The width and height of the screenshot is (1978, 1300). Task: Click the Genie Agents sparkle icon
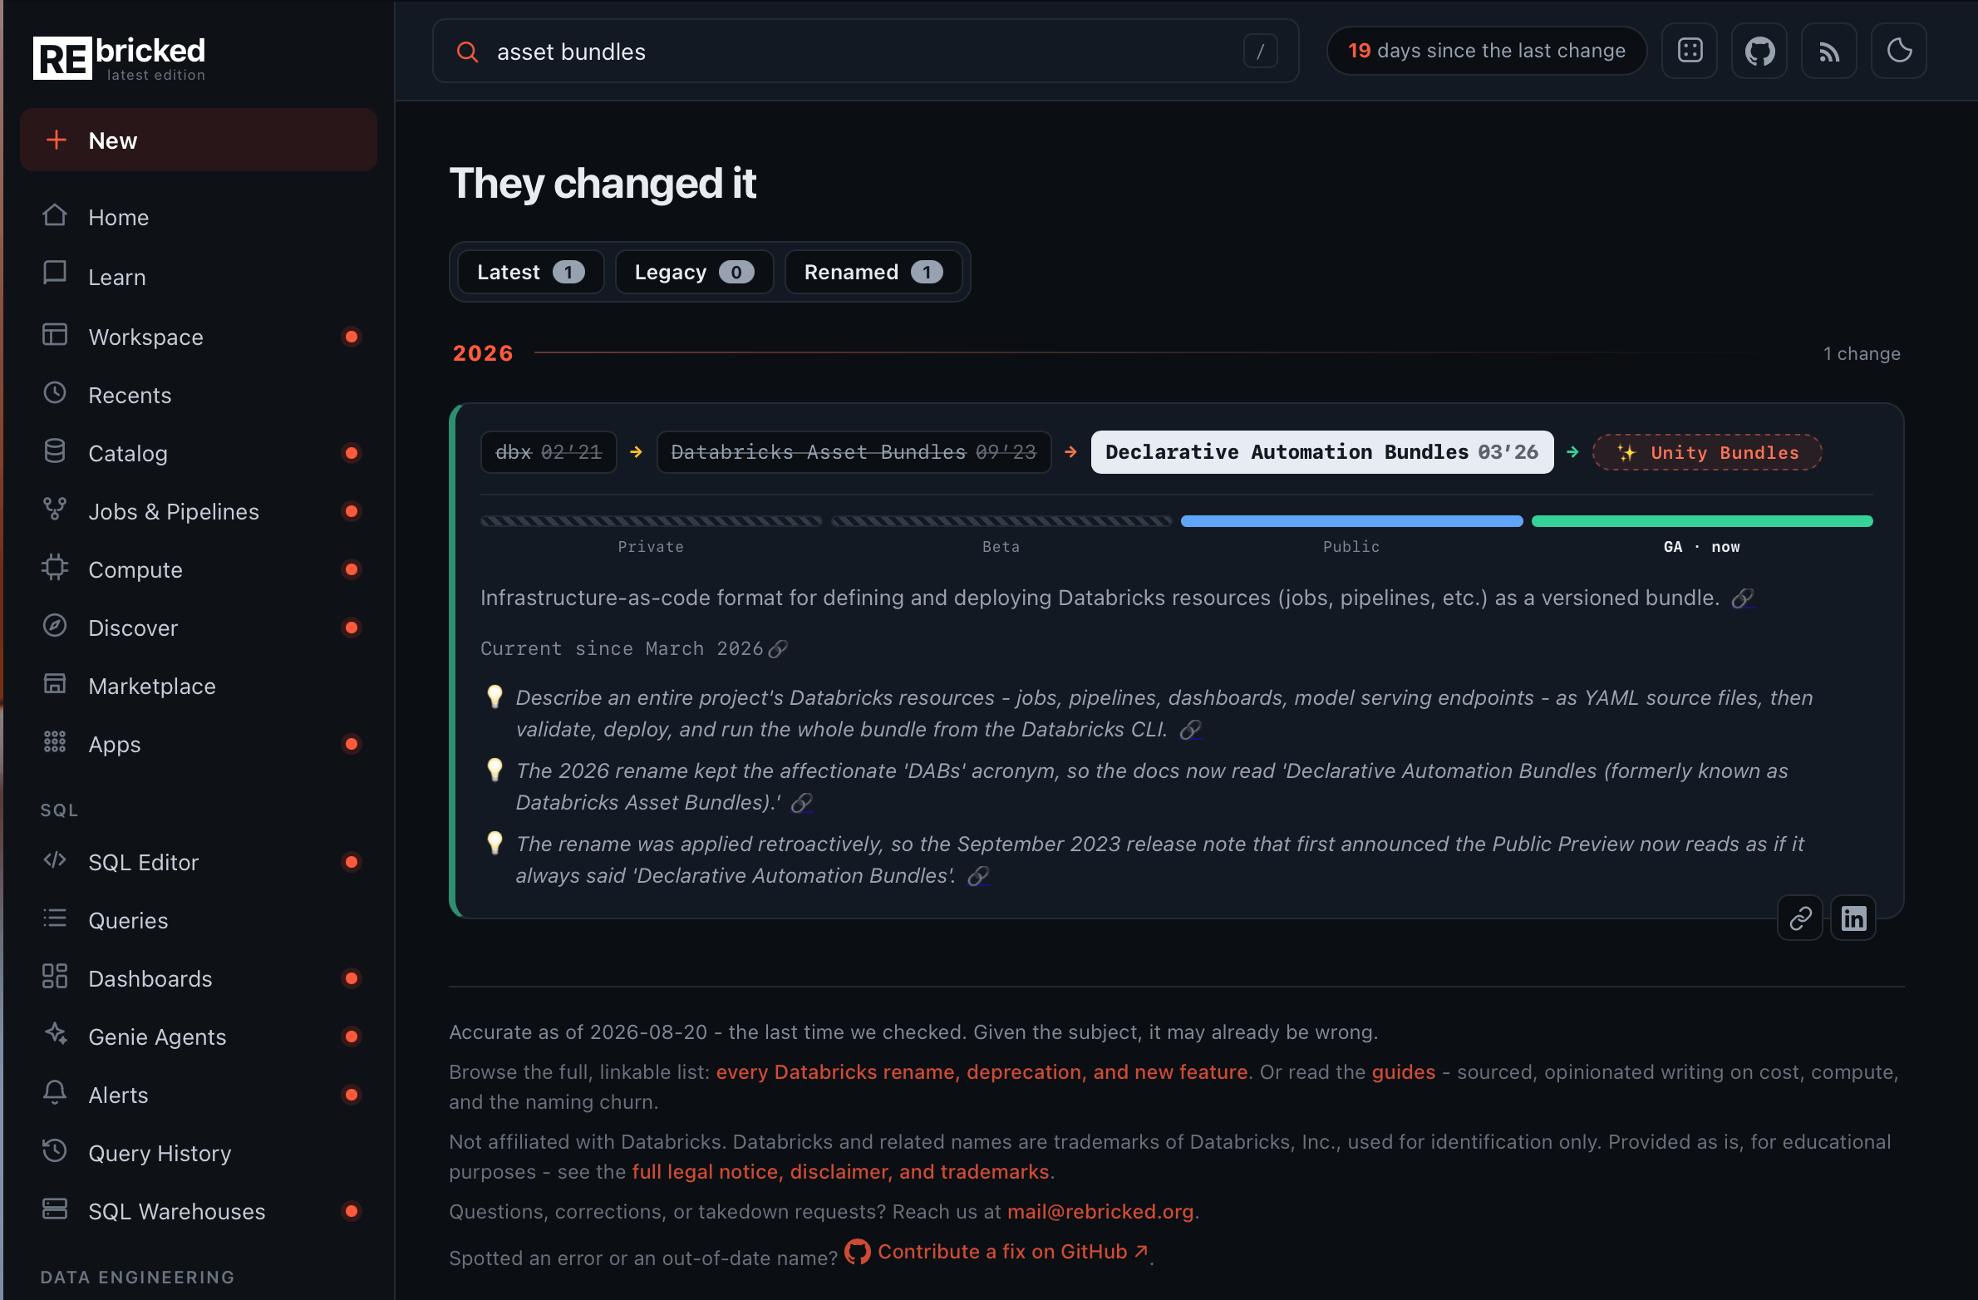(x=55, y=1034)
